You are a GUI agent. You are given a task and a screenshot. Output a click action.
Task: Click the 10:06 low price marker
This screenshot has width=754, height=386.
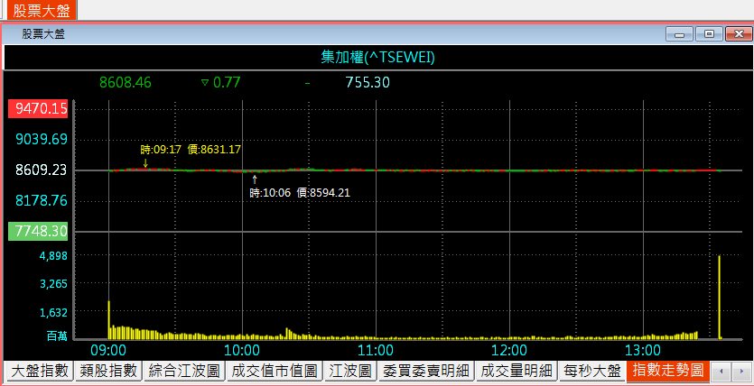[299, 192]
